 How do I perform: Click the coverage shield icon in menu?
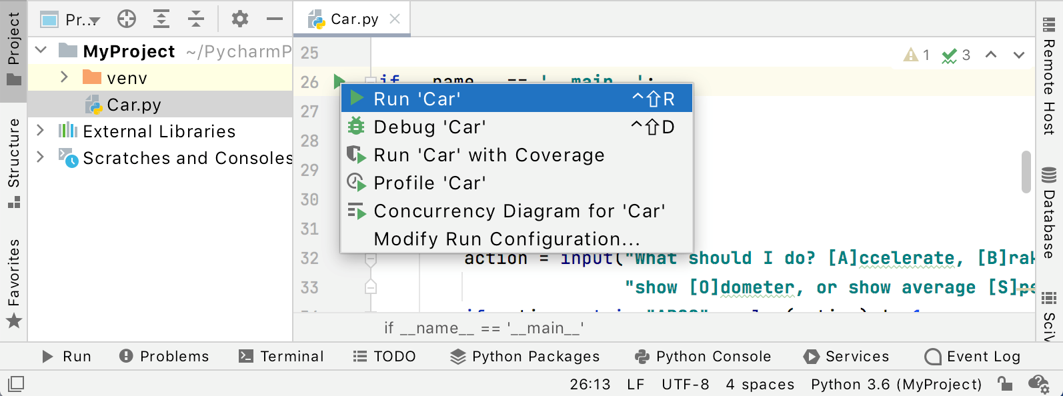pos(357,155)
